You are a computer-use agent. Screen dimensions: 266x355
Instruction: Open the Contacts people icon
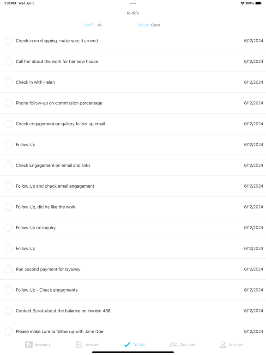174,344
